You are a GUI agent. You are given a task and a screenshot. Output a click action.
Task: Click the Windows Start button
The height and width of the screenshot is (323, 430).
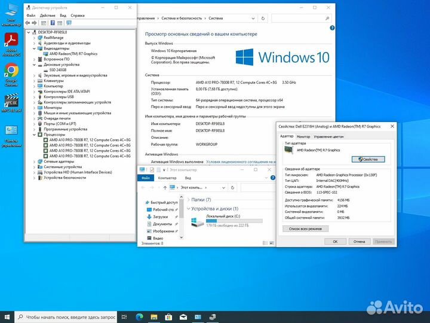(7, 317)
